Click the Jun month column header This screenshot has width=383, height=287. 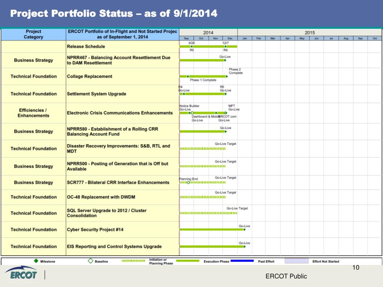click(x=316, y=38)
